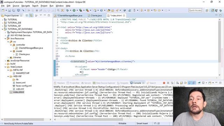The height and width of the screenshot is (126, 224).
Task: Click the Last Edit Location toolbar icon
Action: 155,10
